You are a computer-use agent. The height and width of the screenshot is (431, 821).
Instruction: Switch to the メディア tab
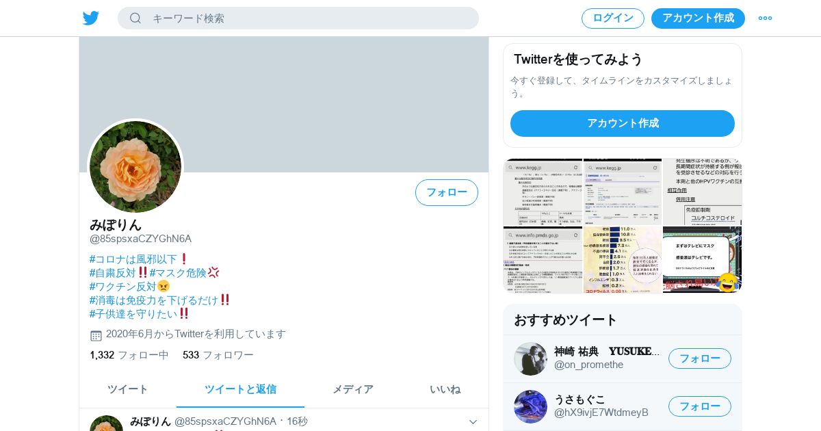click(353, 389)
